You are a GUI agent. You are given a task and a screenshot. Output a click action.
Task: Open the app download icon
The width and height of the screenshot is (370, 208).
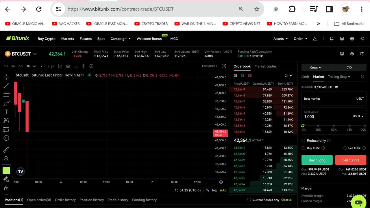click(x=342, y=38)
